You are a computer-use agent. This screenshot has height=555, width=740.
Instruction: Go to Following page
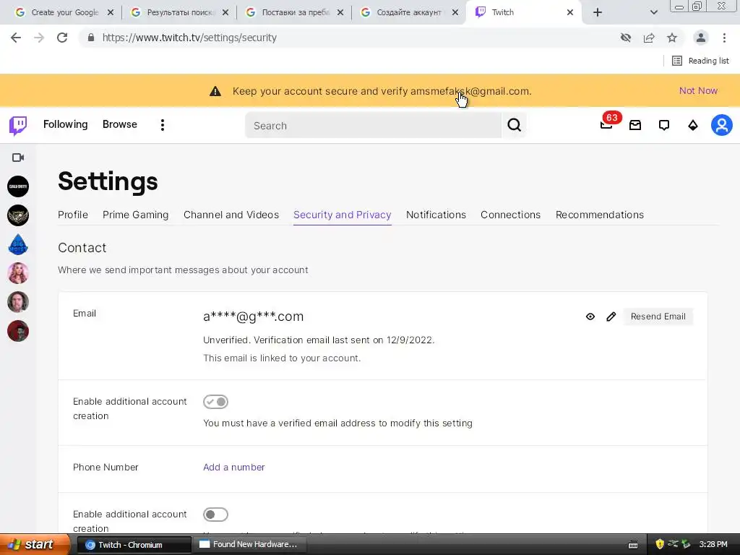coord(66,124)
